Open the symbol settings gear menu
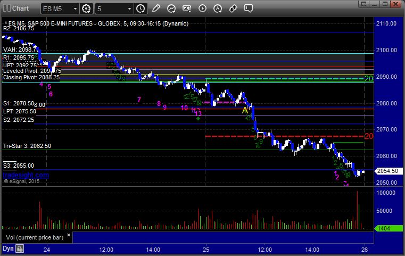The image size is (405, 256). point(86,9)
